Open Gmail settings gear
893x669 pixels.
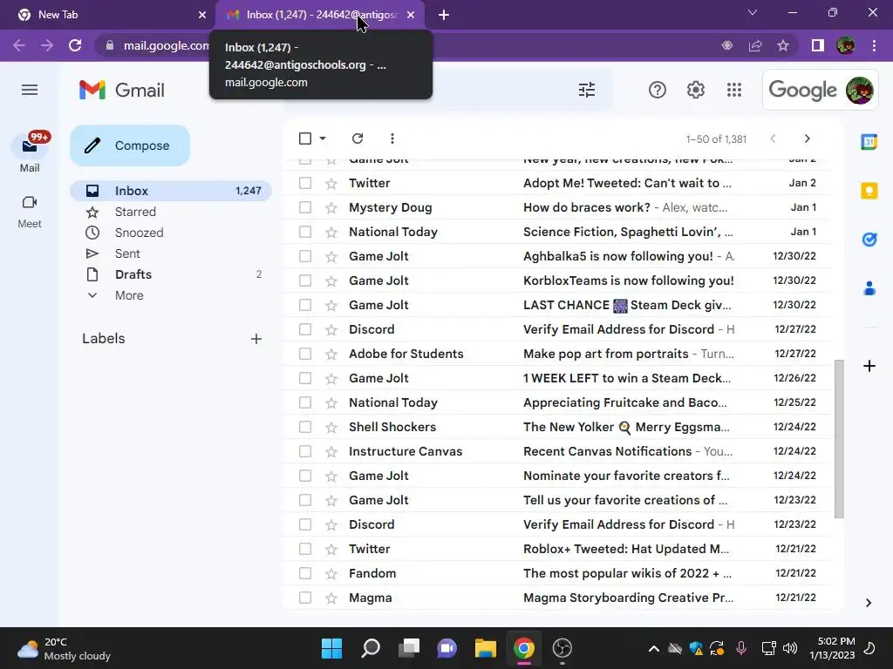[x=695, y=90]
